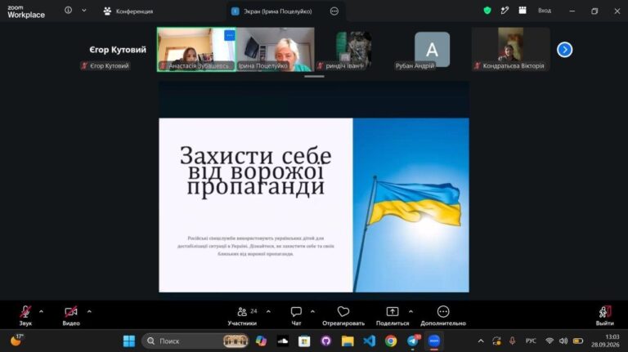This screenshot has width=628, height=352.
Task: Start camera with the Видео button
Action: pos(71,315)
